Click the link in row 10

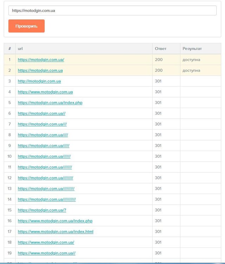(x=44, y=157)
